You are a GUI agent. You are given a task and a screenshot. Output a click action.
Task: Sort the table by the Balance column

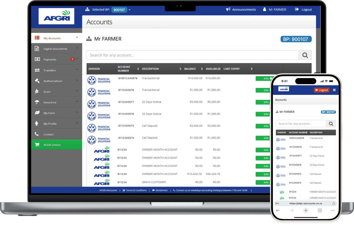193,69
